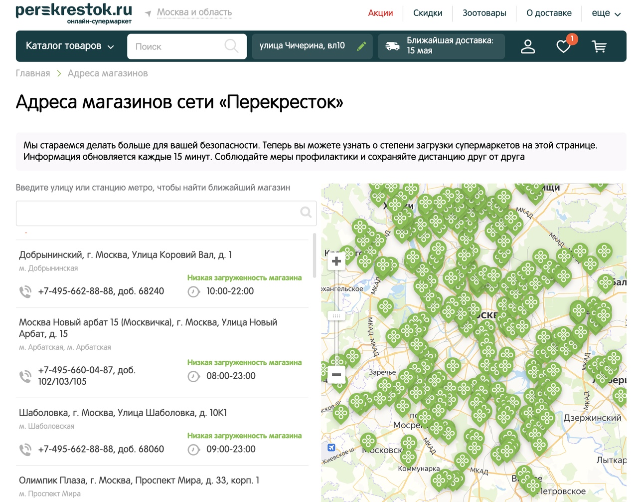638x502 pixels.
Task: Click clock icon next to 10:00-22:00
Action: point(194,292)
